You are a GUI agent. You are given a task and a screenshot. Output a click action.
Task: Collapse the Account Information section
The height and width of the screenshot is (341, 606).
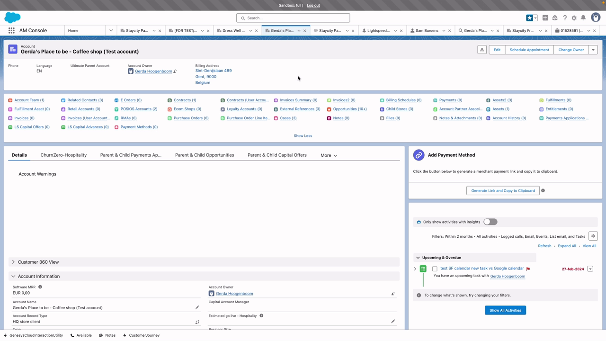[13, 276]
